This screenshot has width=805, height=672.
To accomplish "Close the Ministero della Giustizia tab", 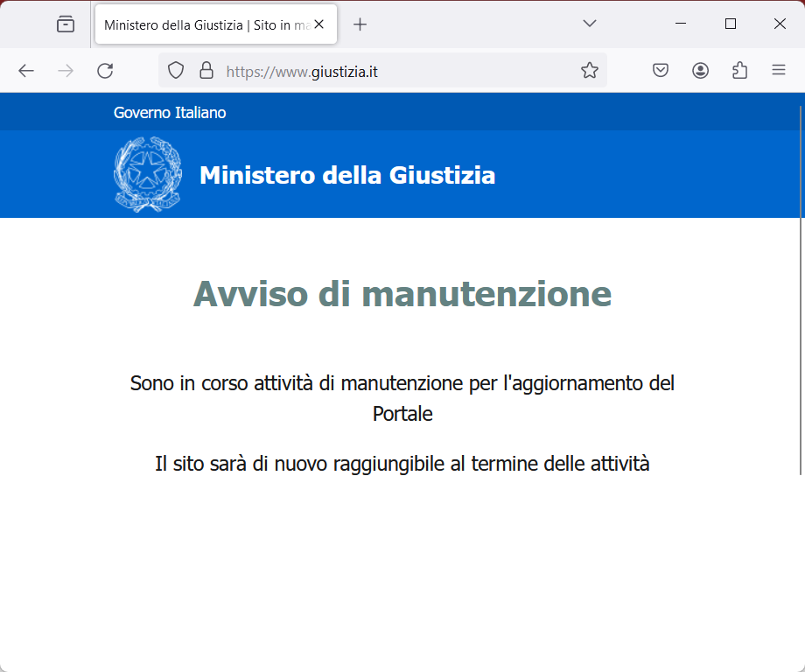I will click(x=319, y=24).
